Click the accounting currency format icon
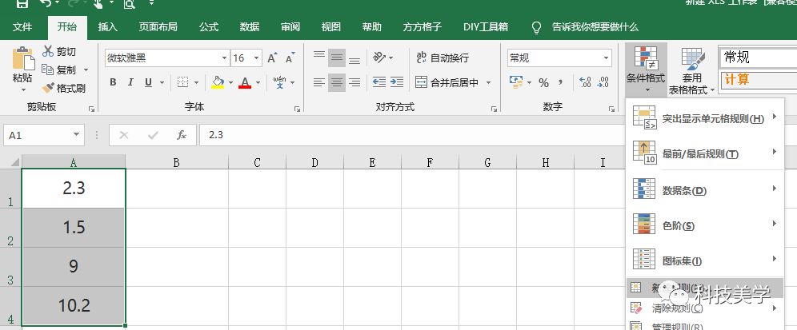The width and height of the screenshot is (797, 330). pos(516,82)
